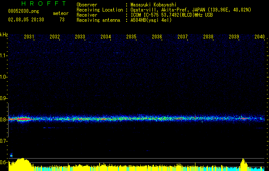
Task: Click the 0.8 kHz frequency label
Action: 3,120
